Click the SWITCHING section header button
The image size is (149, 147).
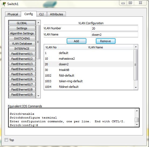point(22,38)
